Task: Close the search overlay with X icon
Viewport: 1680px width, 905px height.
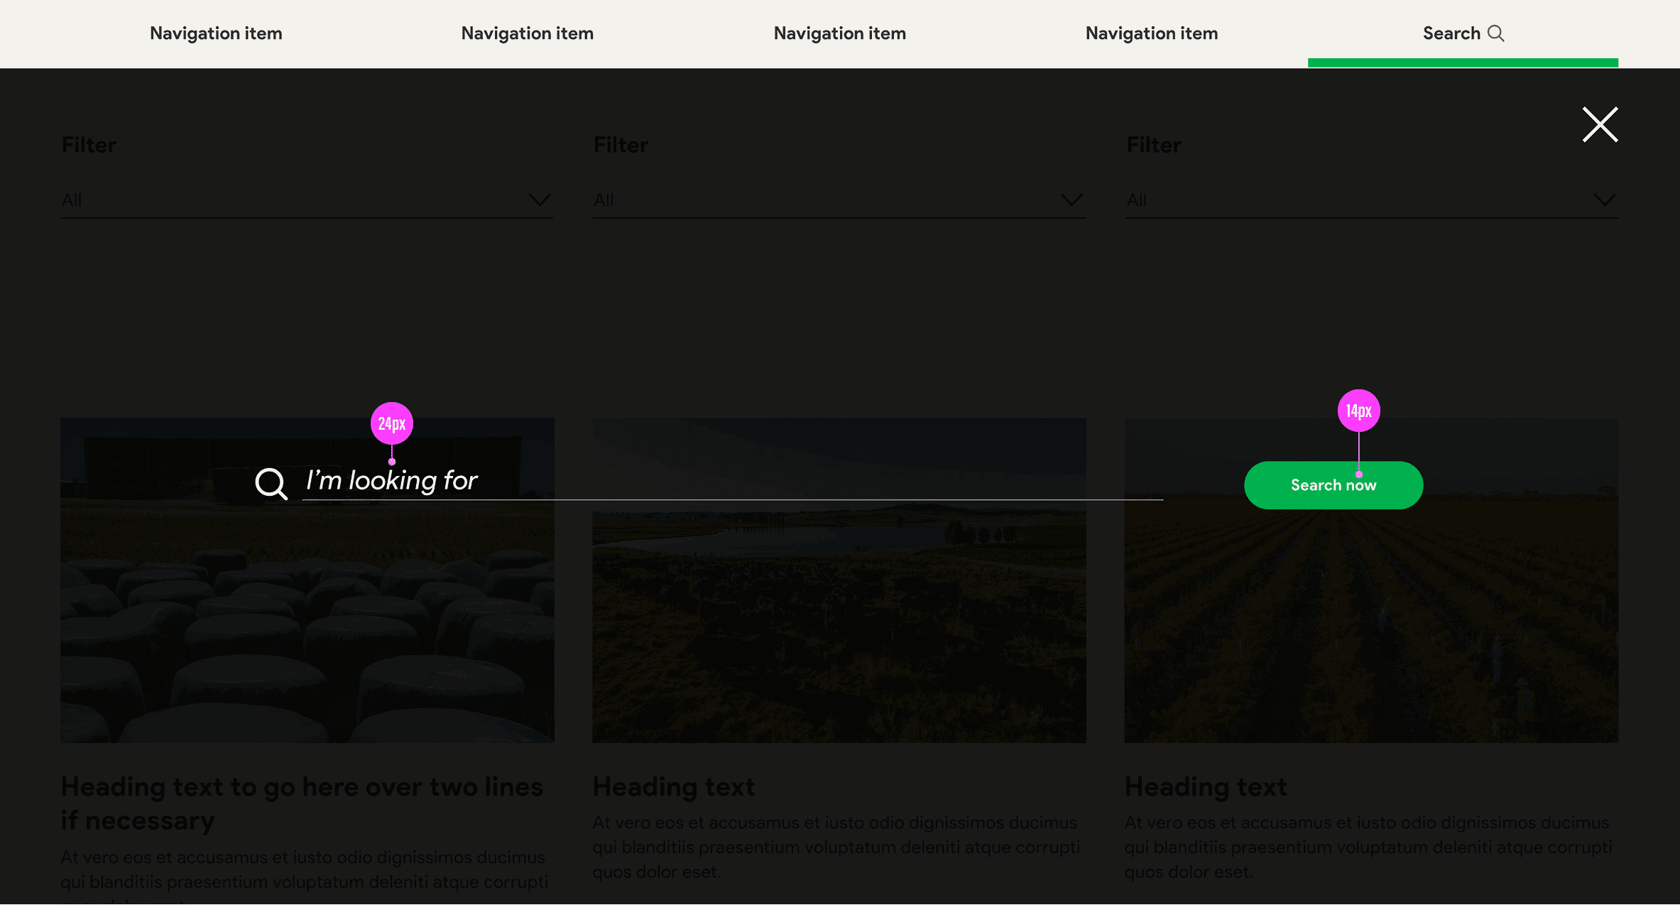Action: 1599,125
